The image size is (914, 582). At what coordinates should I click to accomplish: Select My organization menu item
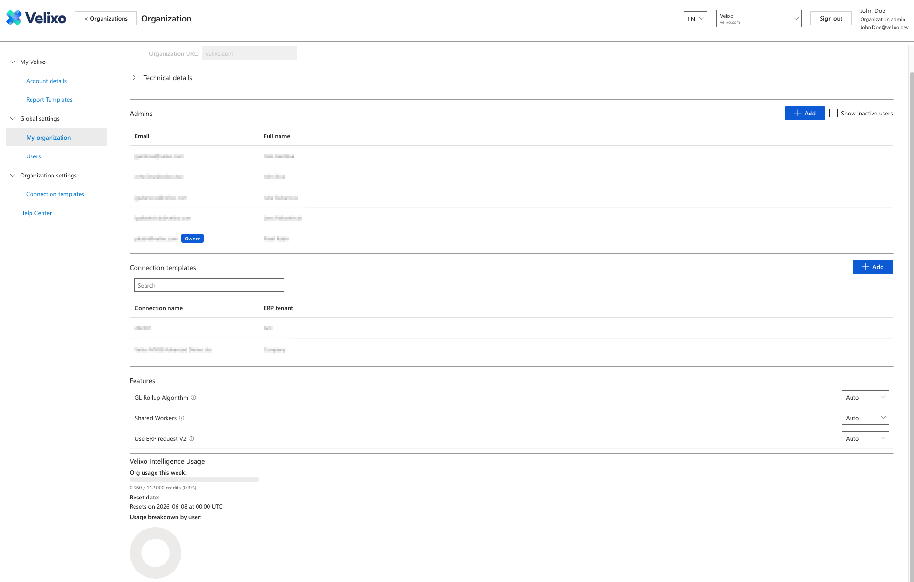pos(57,137)
